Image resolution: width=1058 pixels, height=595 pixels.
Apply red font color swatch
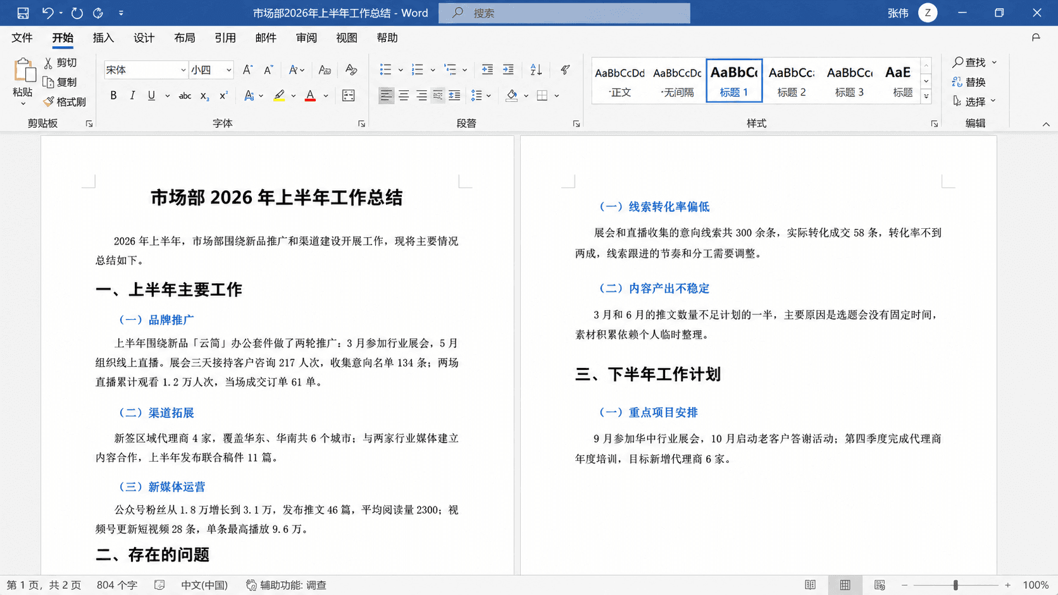pos(310,95)
